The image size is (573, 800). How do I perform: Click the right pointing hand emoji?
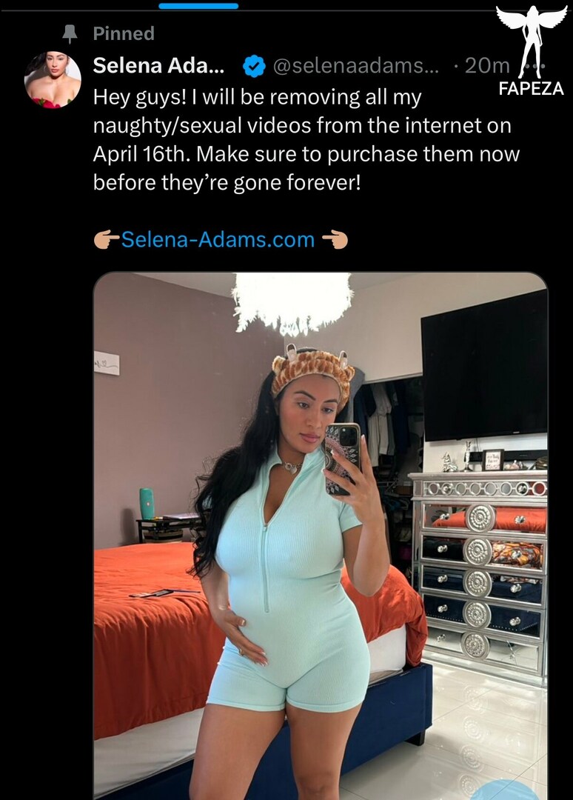[x=335, y=239]
